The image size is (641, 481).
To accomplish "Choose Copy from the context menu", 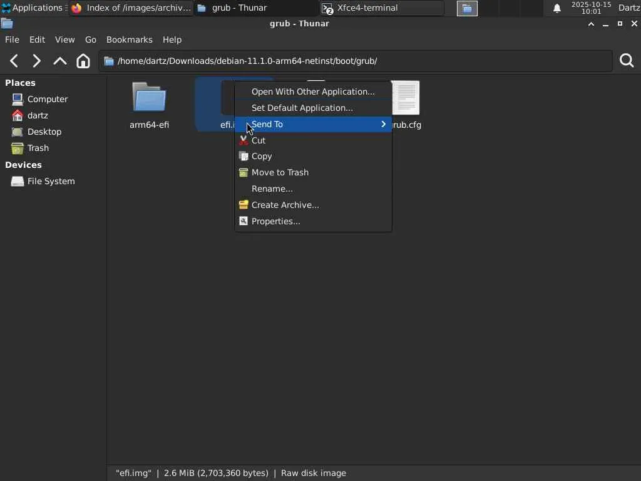I will [262, 156].
